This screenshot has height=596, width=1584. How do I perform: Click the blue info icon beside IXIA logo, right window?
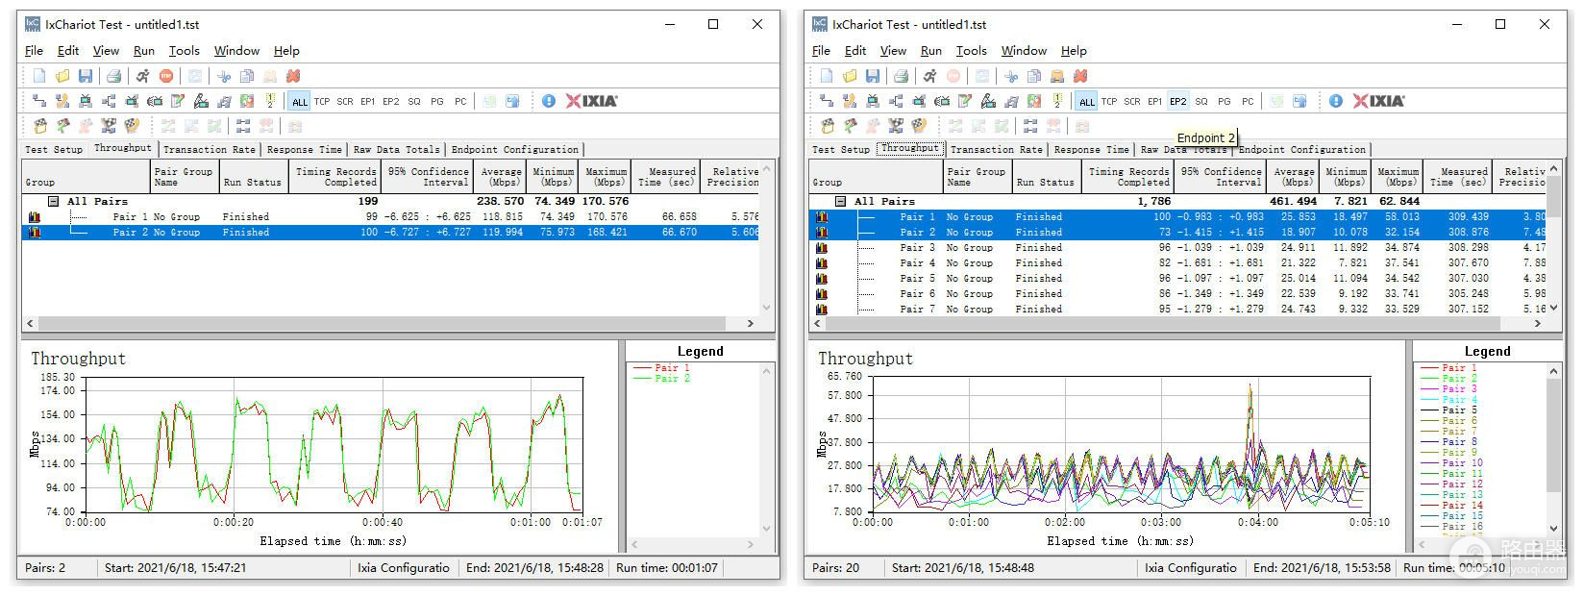(1335, 101)
